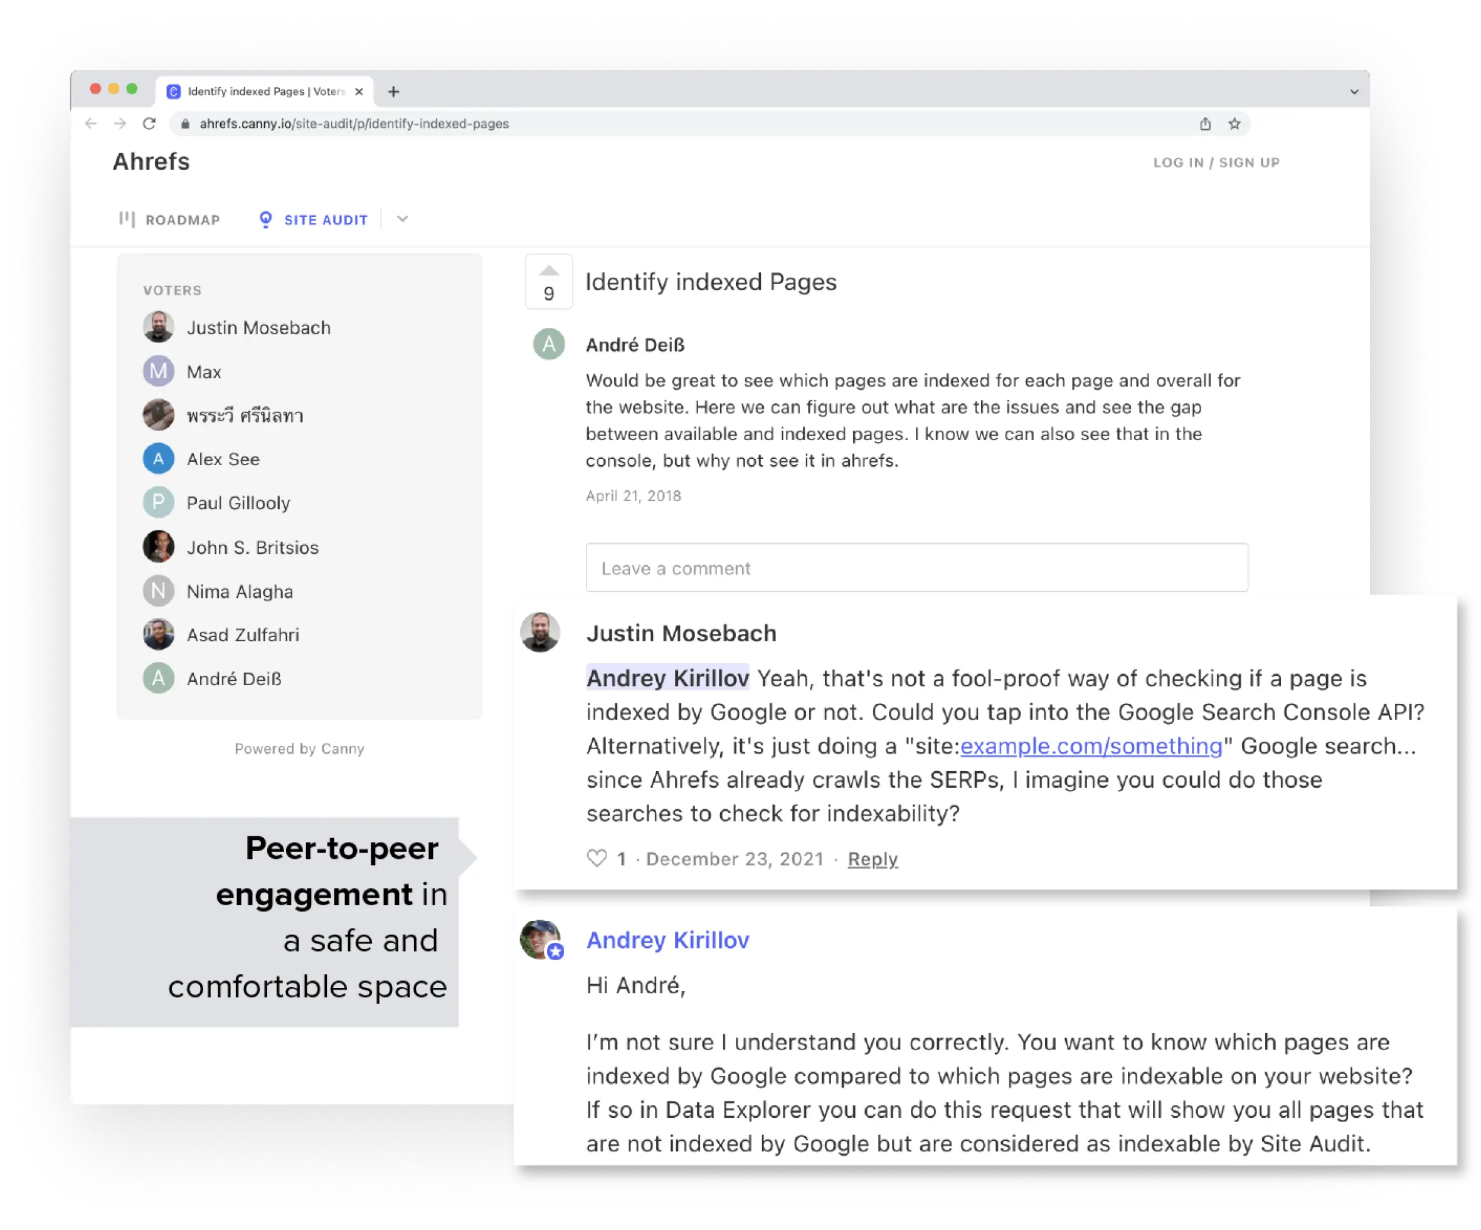This screenshot has width=1481, height=1230.
Task: Select the SITE AUDIT tab
Action: tap(325, 219)
